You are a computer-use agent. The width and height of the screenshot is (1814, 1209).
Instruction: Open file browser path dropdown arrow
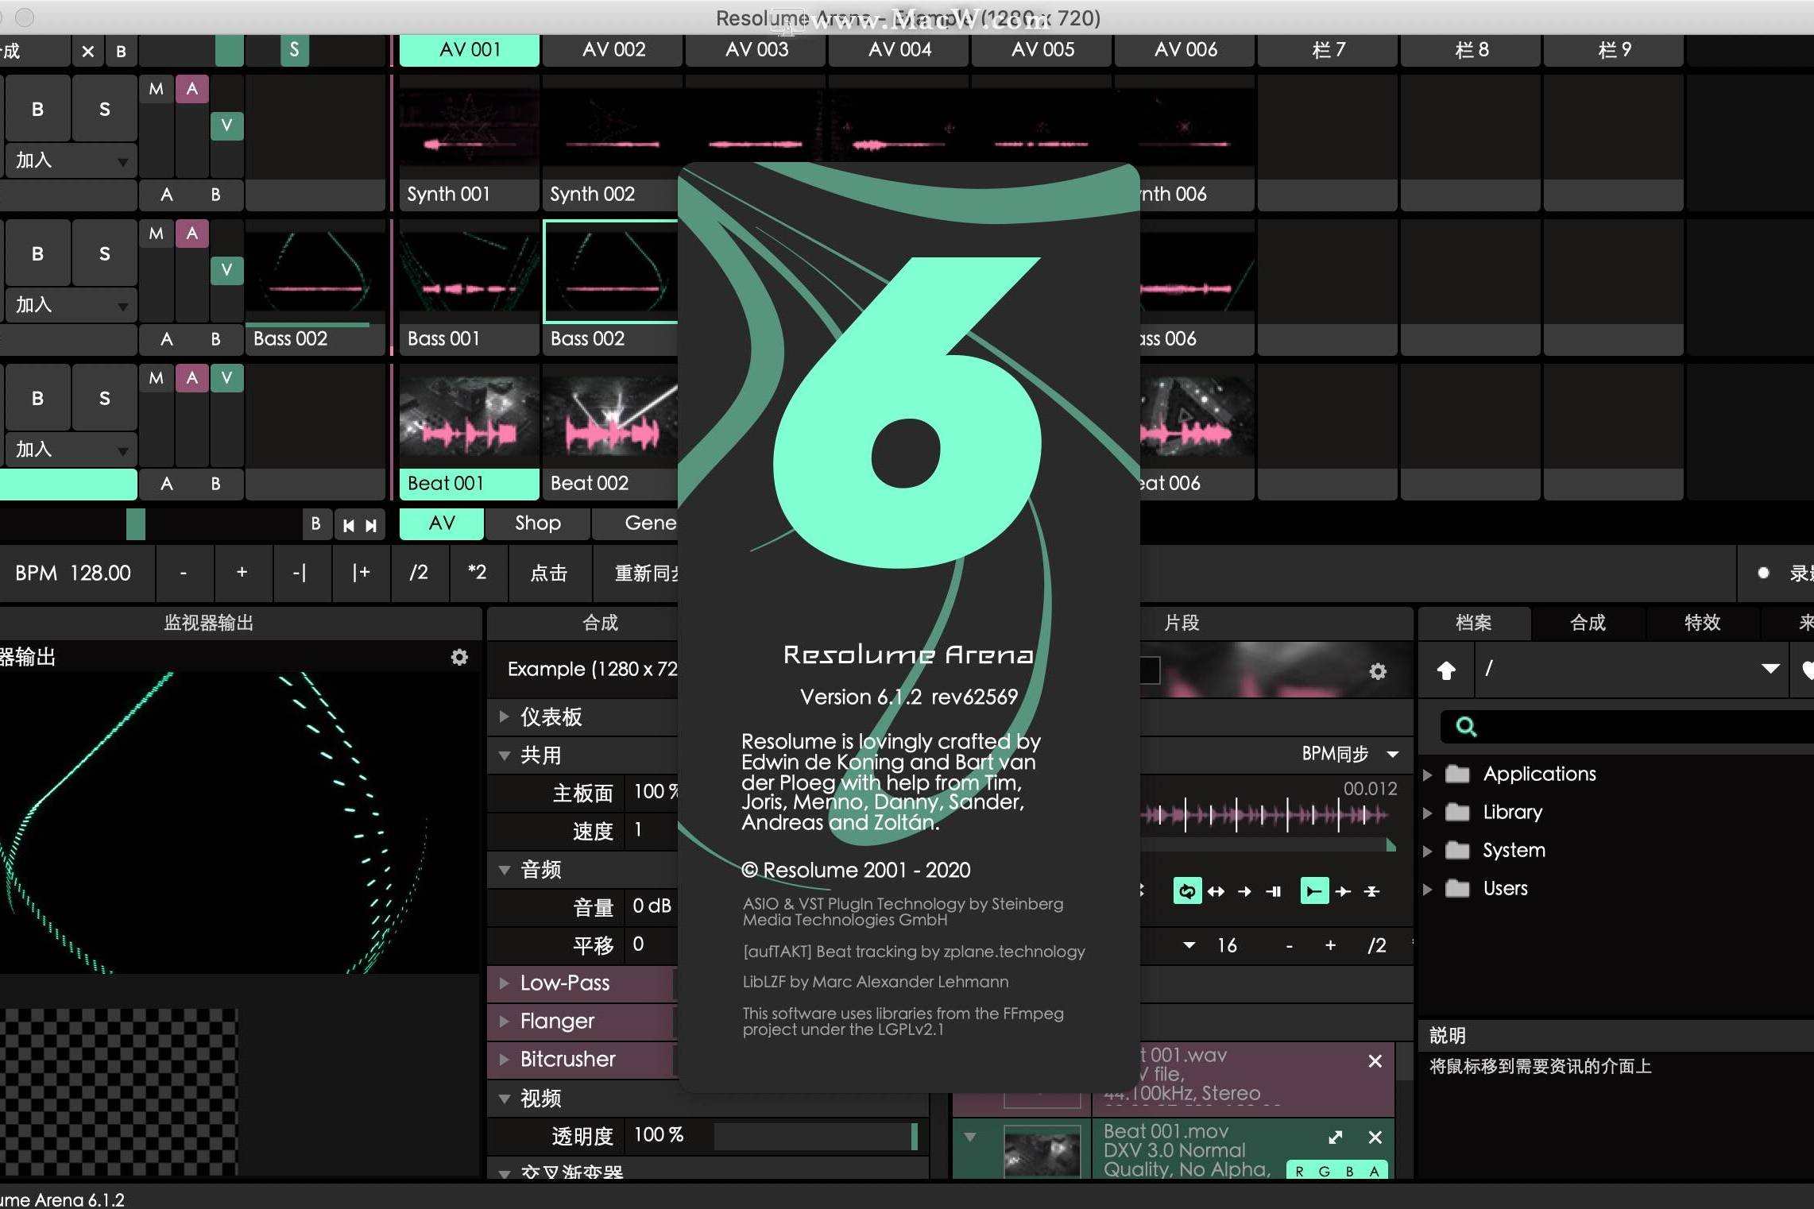point(1770,669)
